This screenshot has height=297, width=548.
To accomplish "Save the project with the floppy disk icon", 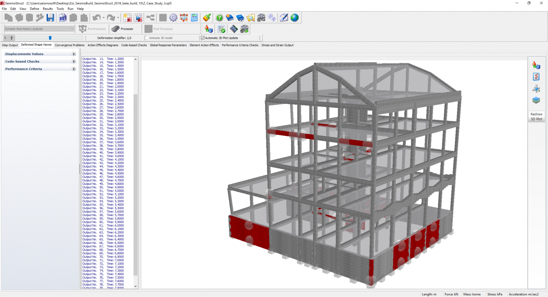I will click(x=50, y=18).
